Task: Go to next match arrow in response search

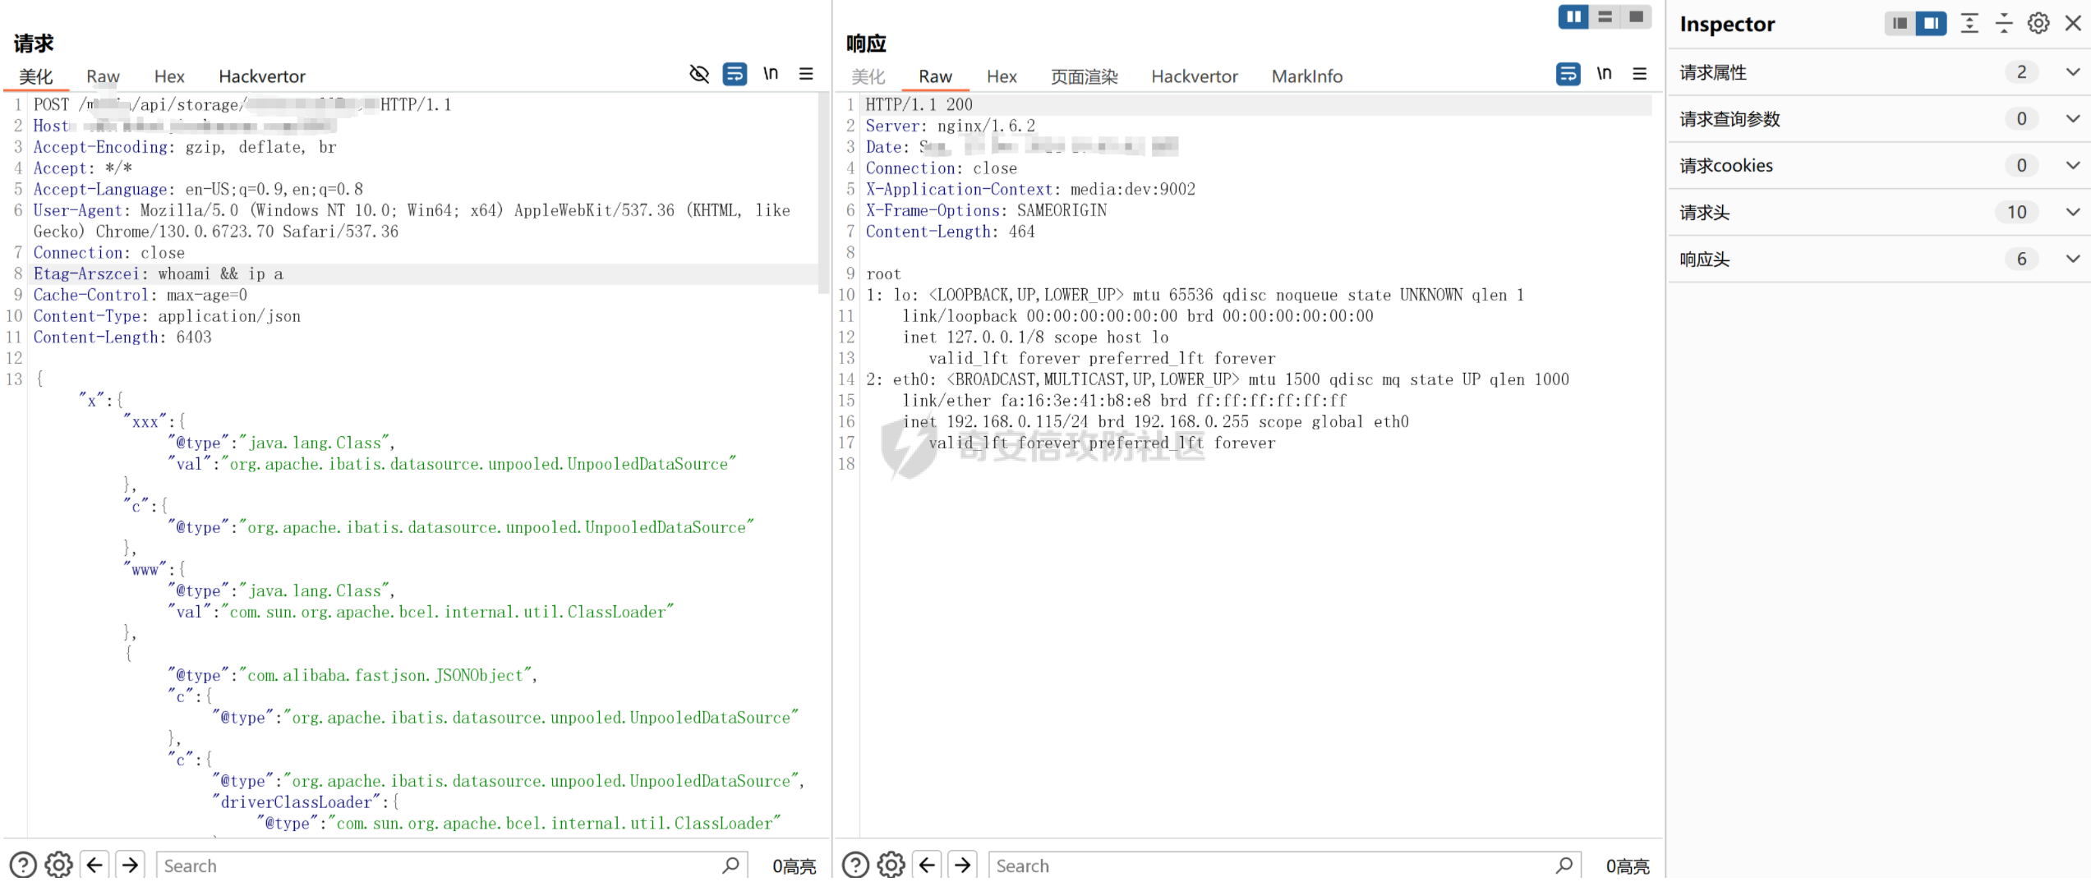Action: coord(962,865)
